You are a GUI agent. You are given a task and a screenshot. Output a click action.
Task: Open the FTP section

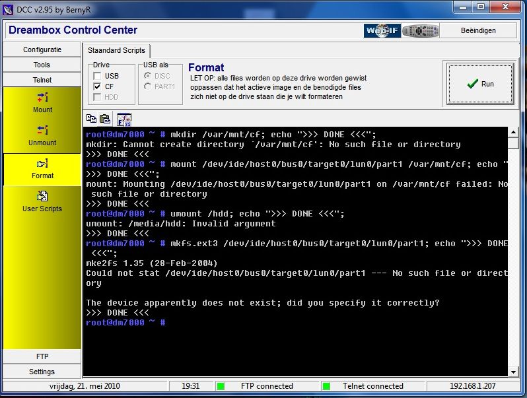point(42,356)
